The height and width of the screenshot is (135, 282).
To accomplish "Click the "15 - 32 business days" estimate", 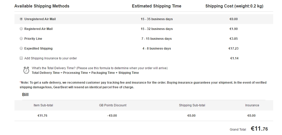I will (x=157, y=29).
